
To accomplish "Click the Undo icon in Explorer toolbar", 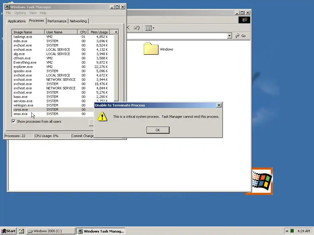I will pyautogui.click(x=137, y=28).
